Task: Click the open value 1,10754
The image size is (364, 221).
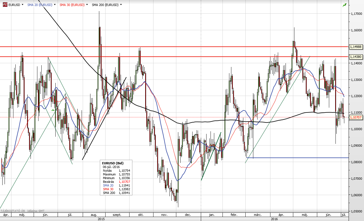Action: pos(124,170)
